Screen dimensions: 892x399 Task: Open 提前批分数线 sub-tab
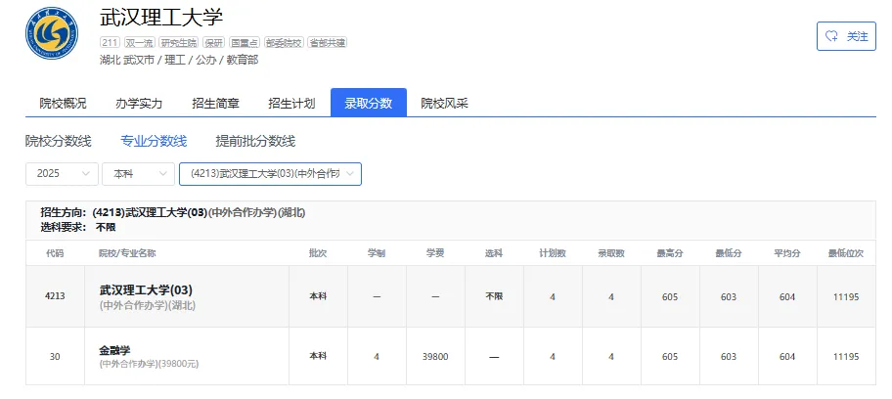point(255,141)
